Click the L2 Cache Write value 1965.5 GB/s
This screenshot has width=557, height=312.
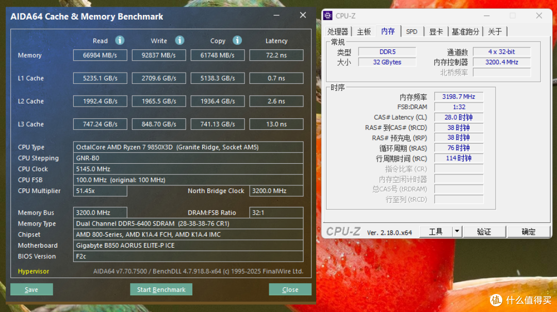pos(159,101)
